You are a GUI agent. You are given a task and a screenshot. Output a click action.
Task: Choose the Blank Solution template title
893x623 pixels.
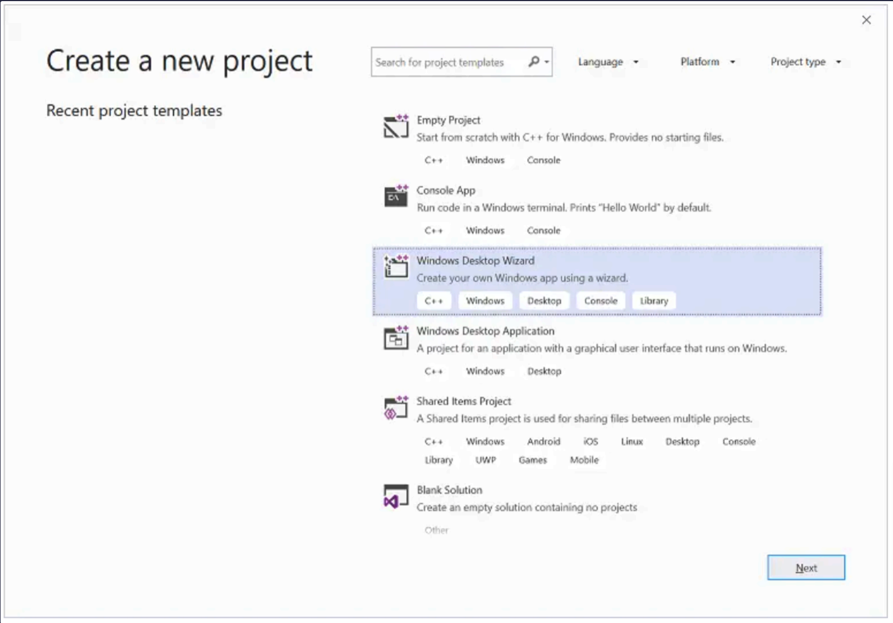pyautogui.click(x=449, y=490)
